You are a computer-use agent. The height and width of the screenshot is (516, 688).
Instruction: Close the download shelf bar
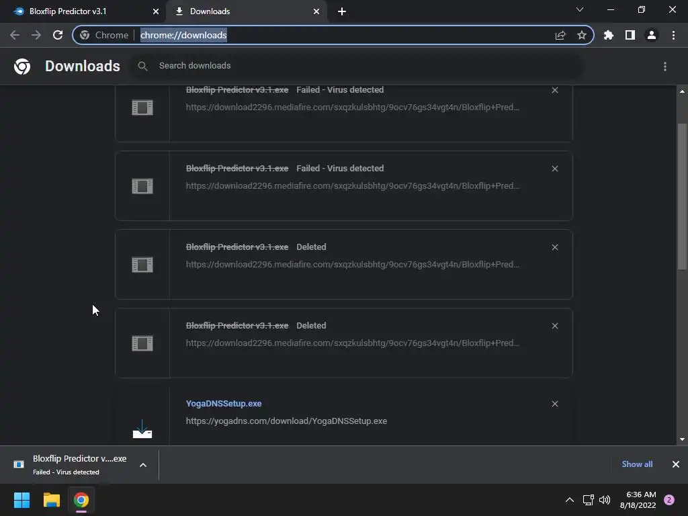point(676,464)
